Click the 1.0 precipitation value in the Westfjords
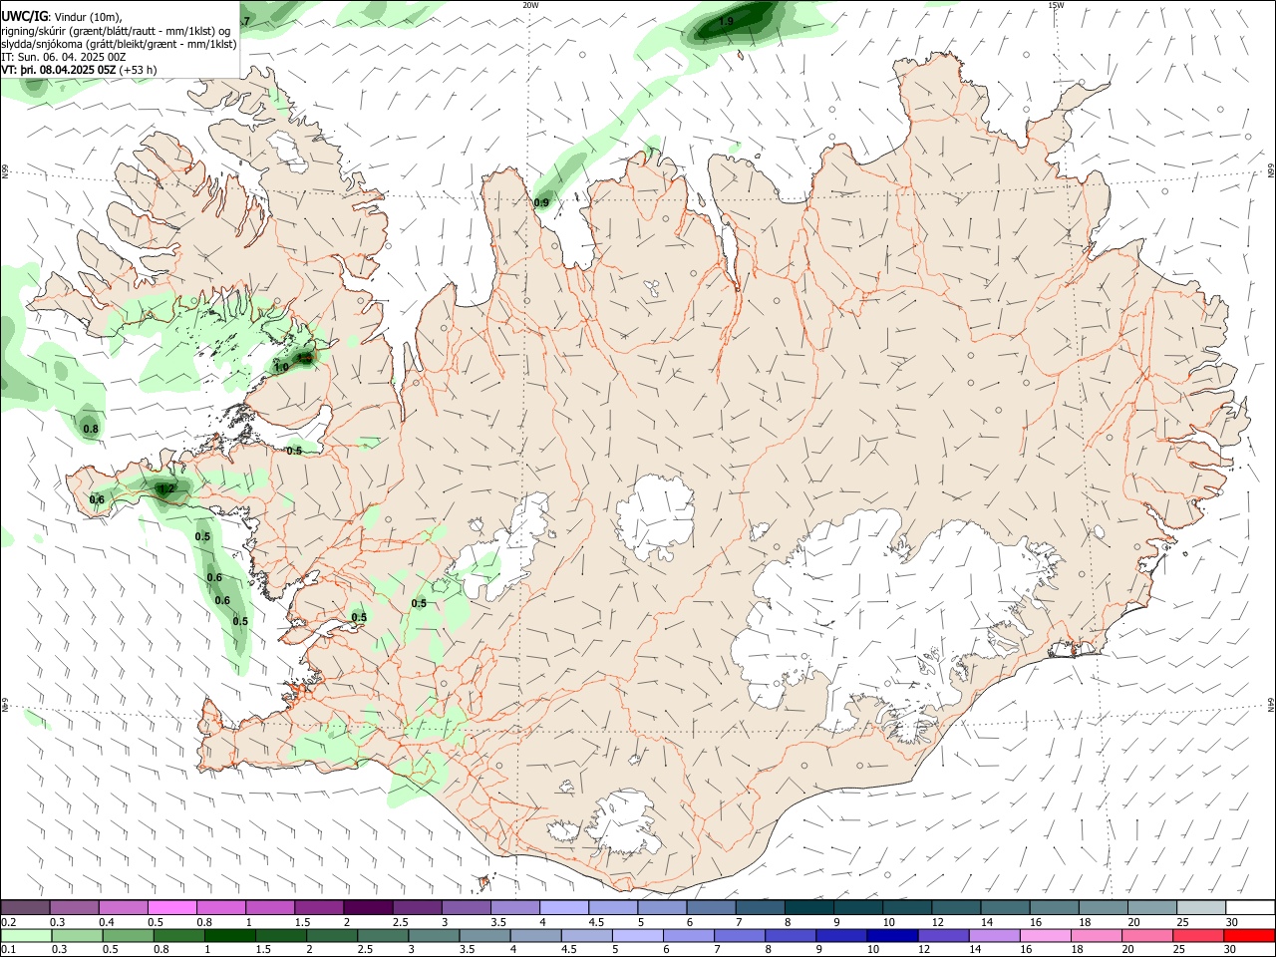The width and height of the screenshot is (1276, 957). click(281, 367)
